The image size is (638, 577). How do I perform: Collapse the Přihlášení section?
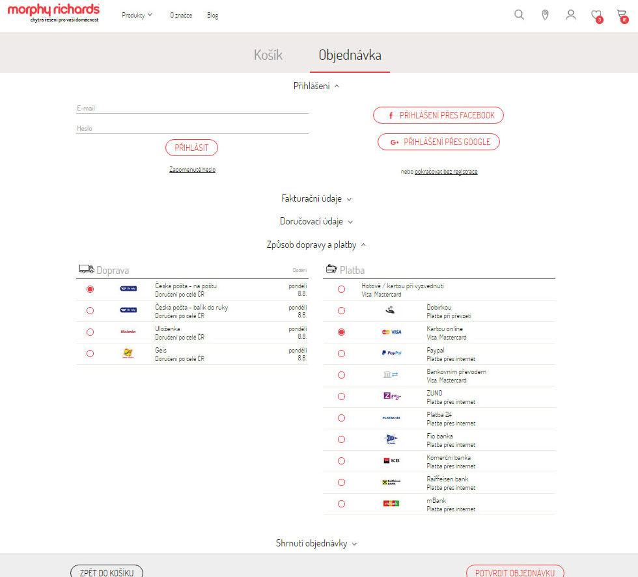[316, 86]
